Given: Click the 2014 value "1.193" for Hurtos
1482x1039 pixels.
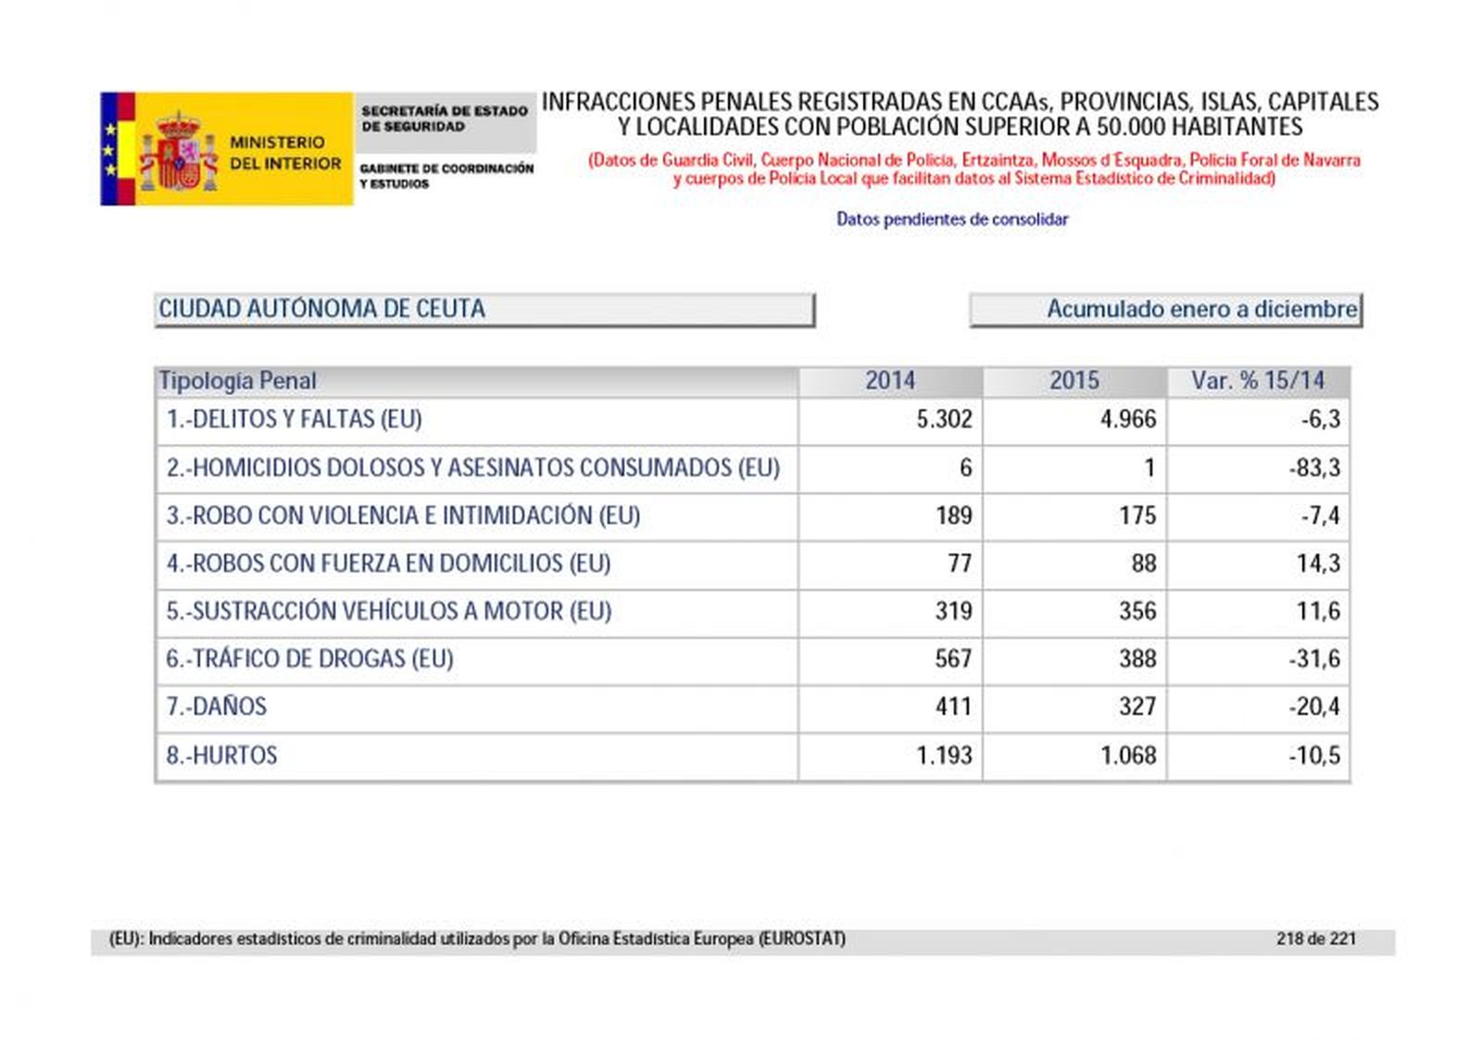Looking at the screenshot, I should (x=944, y=756).
